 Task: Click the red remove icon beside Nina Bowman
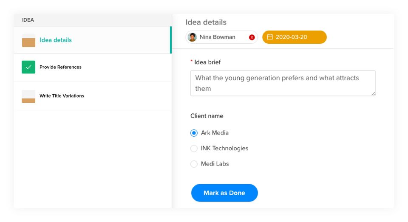[252, 37]
